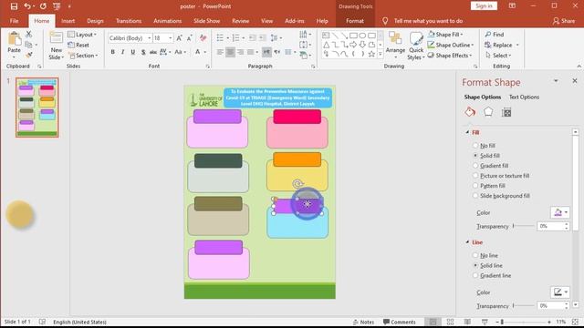584x328 pixels.
Task: Apply text shadow
Action: 143,52
